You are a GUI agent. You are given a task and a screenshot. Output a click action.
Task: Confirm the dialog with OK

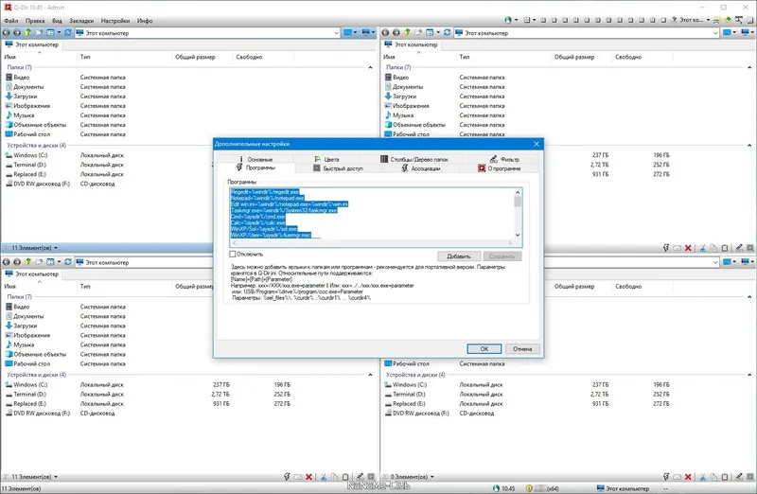[484, 348]
